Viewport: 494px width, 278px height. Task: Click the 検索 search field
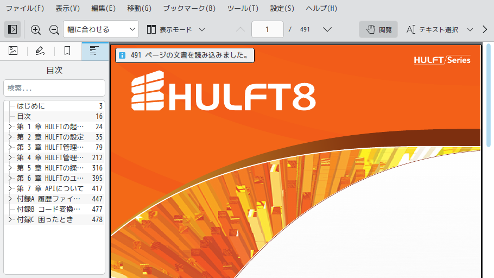point(54,88)
